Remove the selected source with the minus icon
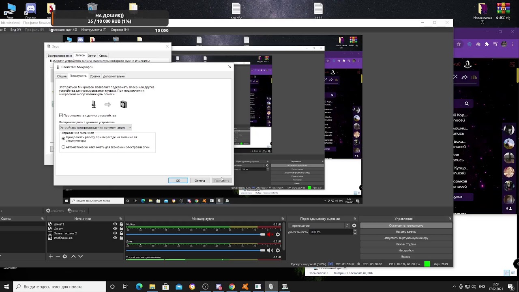This screenshot has width=519, height=292. coord(58,256)
